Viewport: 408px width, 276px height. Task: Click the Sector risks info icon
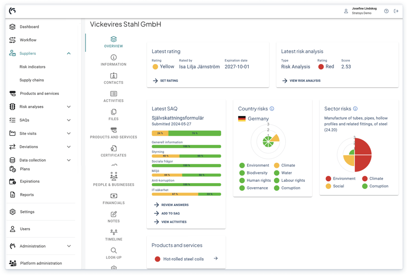pos(355,109)
